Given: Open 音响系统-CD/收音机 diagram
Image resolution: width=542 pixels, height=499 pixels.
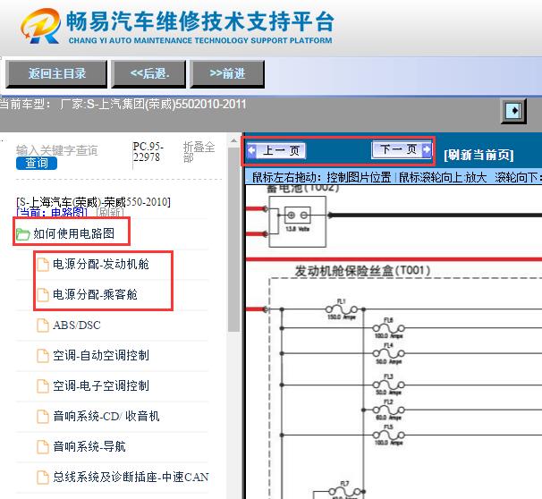Looking at the screenshot, I should pos(106,417).
